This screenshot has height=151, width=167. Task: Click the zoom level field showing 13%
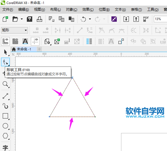[160, 19]
